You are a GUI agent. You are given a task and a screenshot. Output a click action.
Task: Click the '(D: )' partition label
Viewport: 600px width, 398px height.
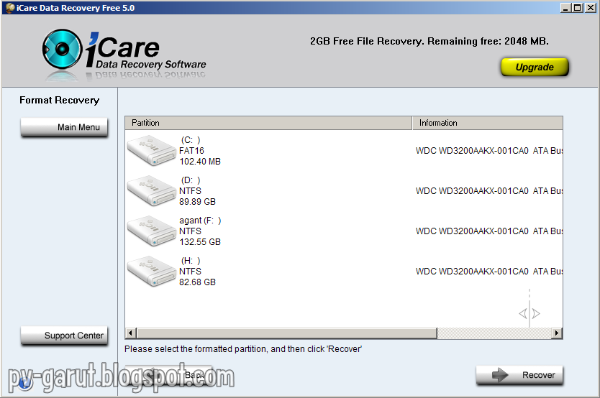click(191, 180)
